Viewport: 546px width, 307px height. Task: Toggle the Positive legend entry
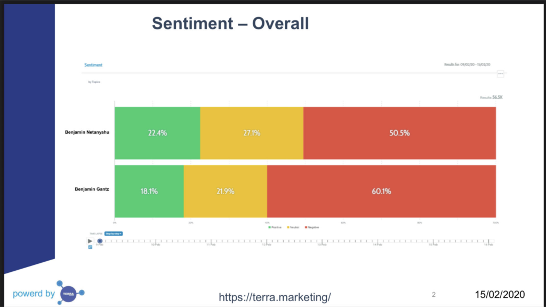pos(275,227)
